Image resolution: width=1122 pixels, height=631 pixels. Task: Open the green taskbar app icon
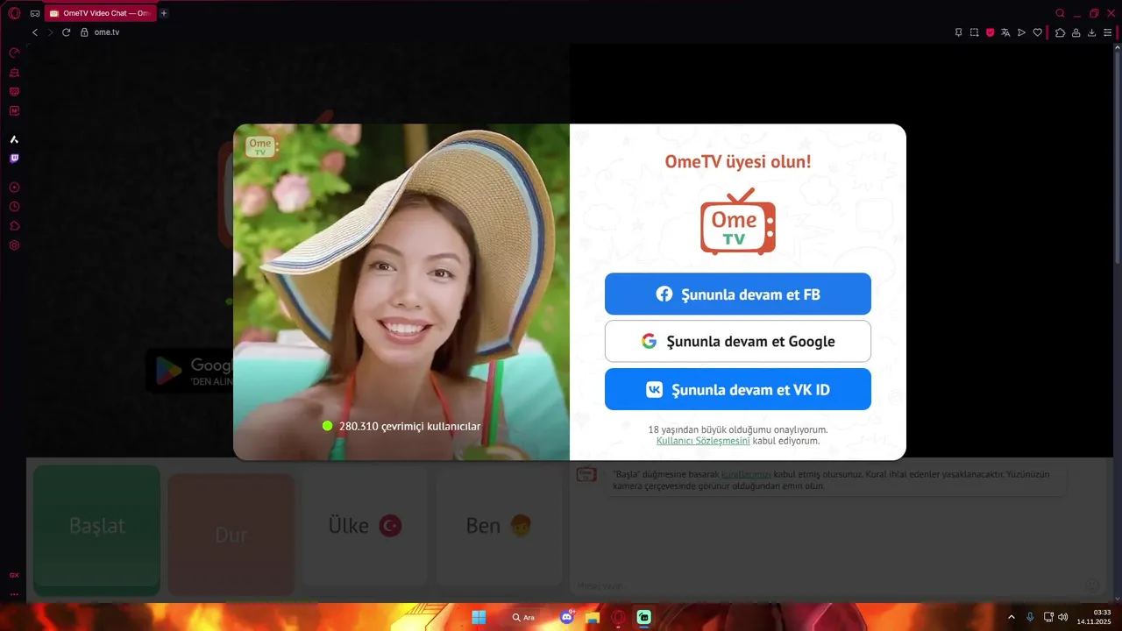tap(644, 617)
